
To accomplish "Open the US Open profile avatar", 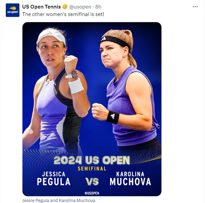I will 13,10.
